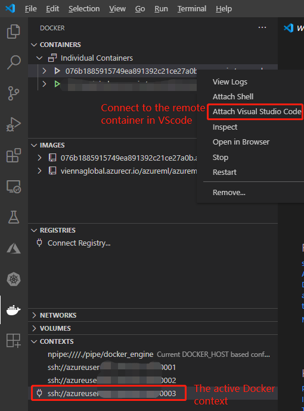
Task: Open the Kubernetes helm icon
Action: pos(13,279)
